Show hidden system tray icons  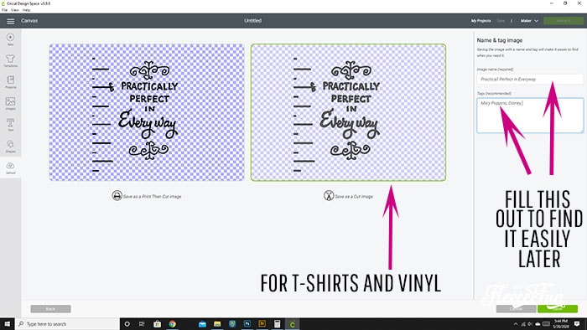point(516,324)
